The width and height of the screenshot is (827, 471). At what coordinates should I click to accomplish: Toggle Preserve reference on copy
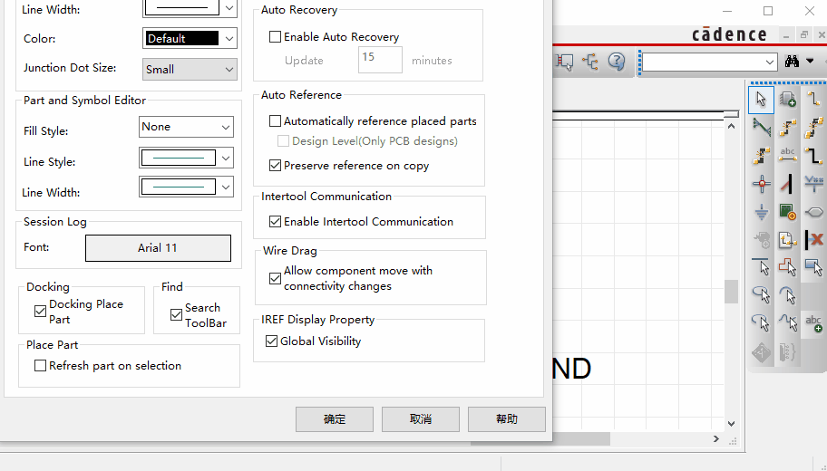click(276, 166)
